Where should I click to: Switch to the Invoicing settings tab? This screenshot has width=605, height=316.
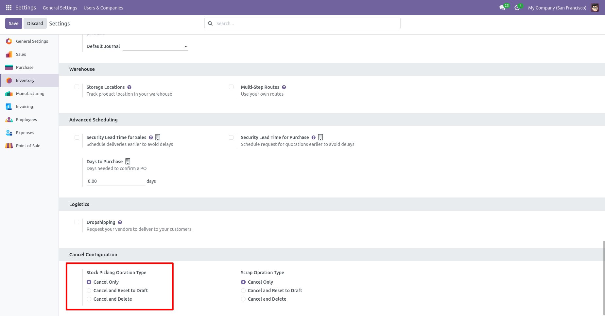29,106
